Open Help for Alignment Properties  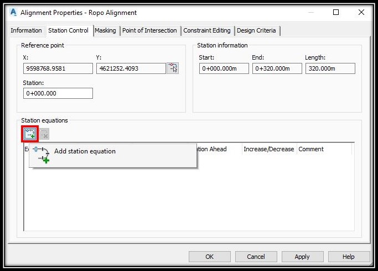point(349,257)
